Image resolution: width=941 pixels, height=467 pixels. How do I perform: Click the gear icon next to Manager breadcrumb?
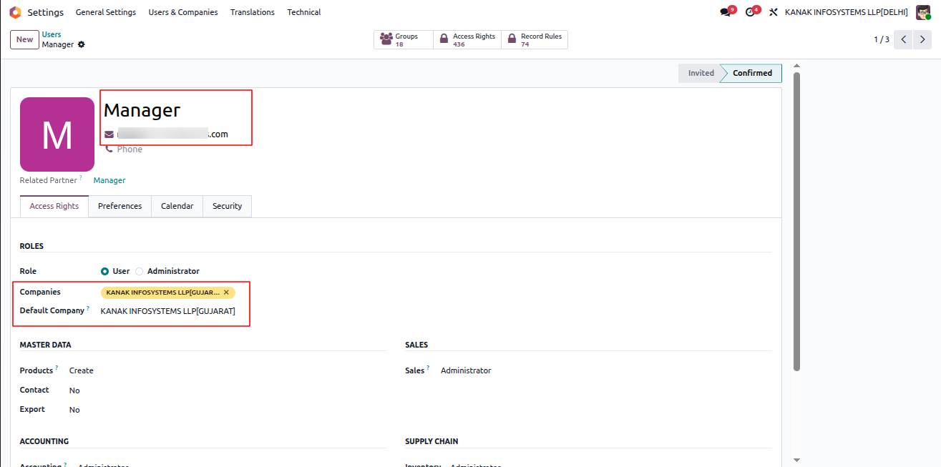coord(82,44)
